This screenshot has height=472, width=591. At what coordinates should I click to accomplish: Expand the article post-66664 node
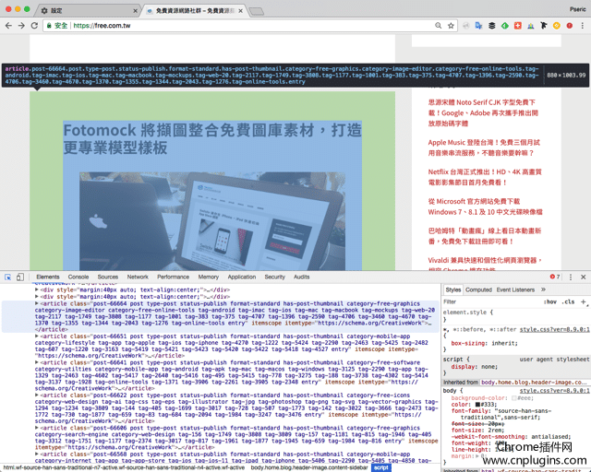coord(37,303)
